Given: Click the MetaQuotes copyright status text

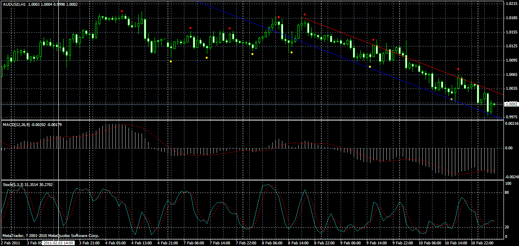Looking at the screenshot, I should coord(49,235).
